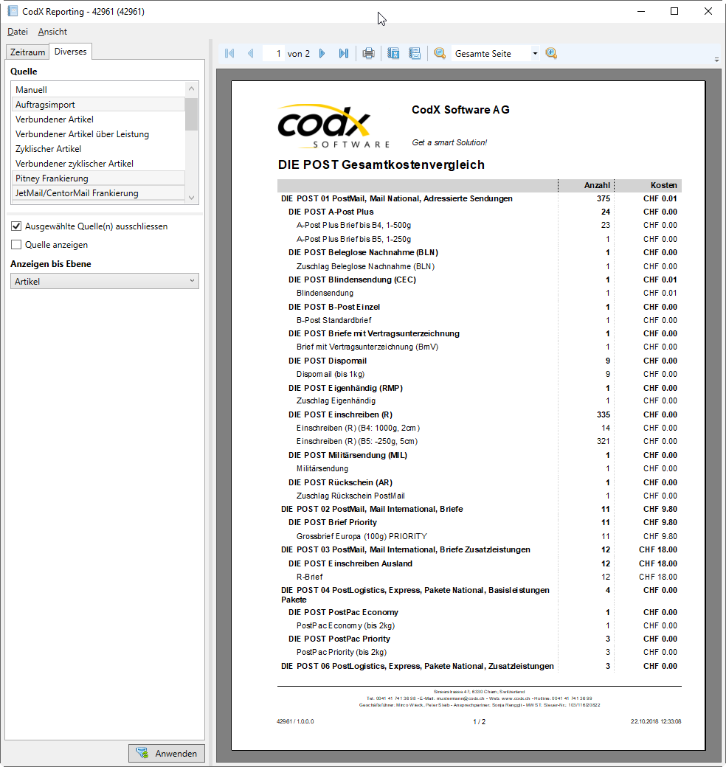
Task: Uncheck 'Ausgewählte Quelle(n) ausschliessen'
Action: pos(16,226)
